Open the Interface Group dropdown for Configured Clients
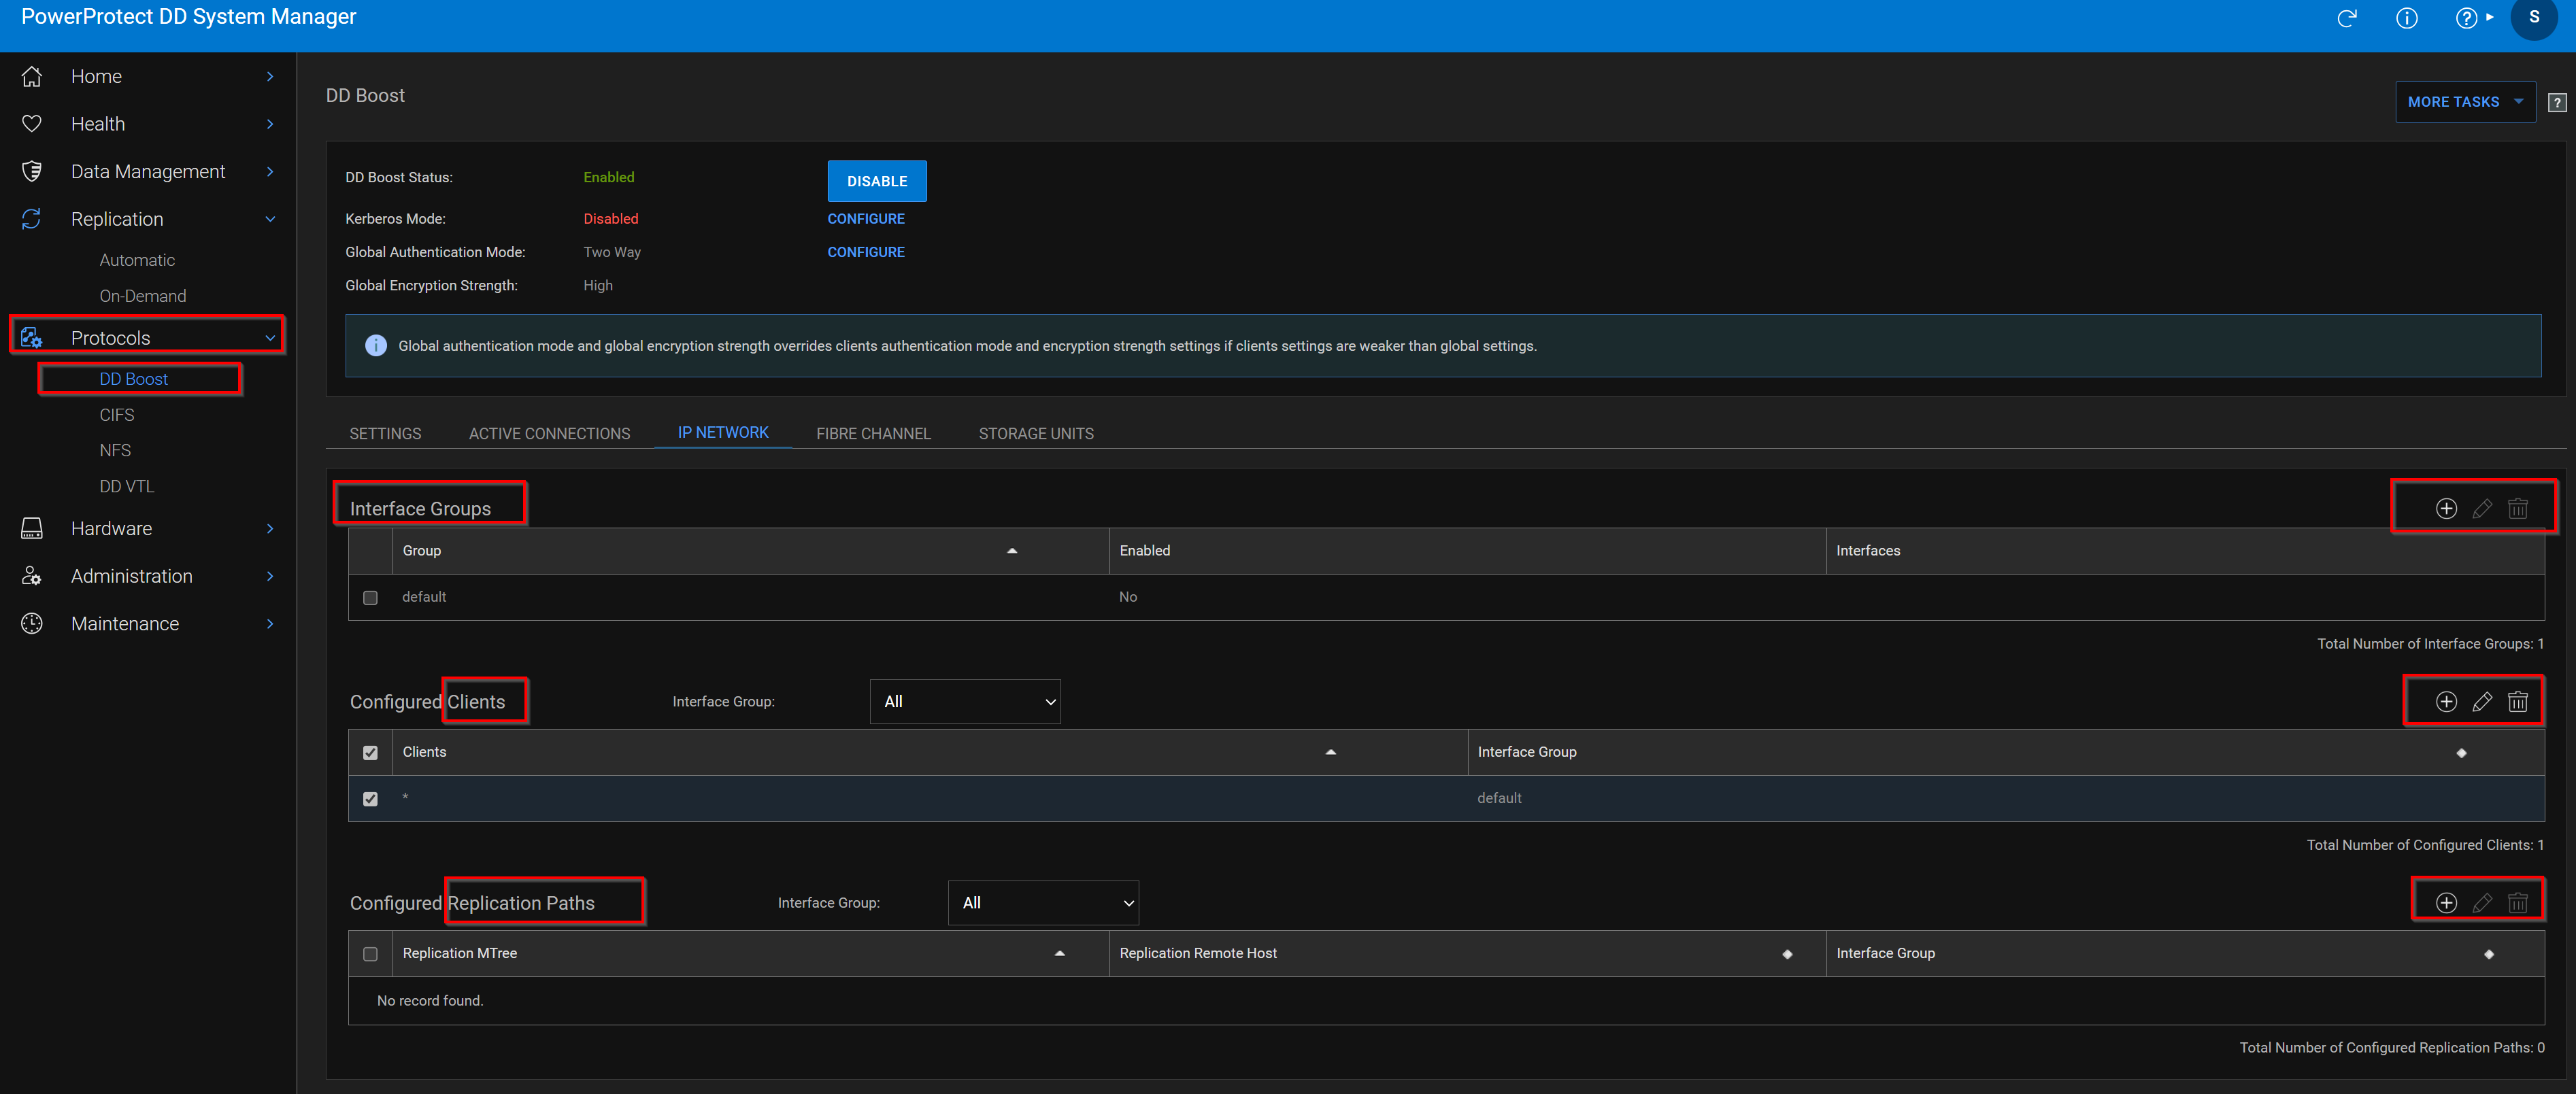Image resolution: width=2576 pixels, height=1094 pixels. 964,701
